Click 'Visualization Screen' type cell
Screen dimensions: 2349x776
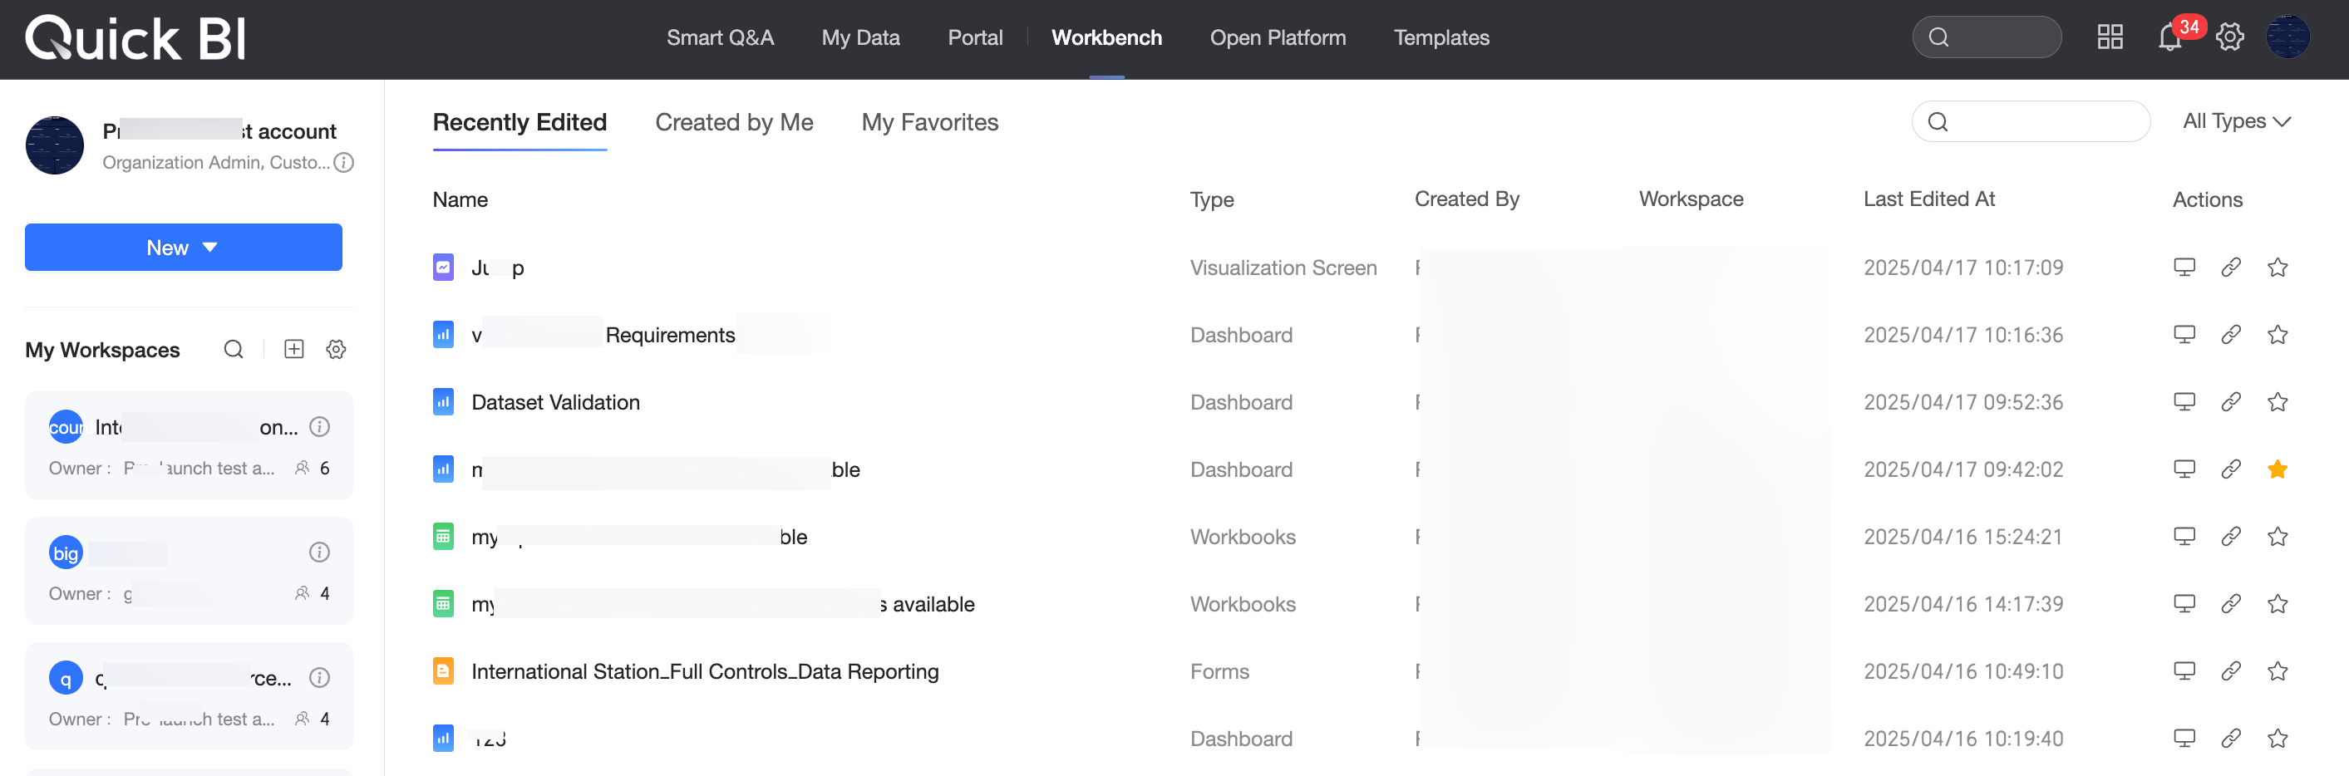click(1283, 268)
